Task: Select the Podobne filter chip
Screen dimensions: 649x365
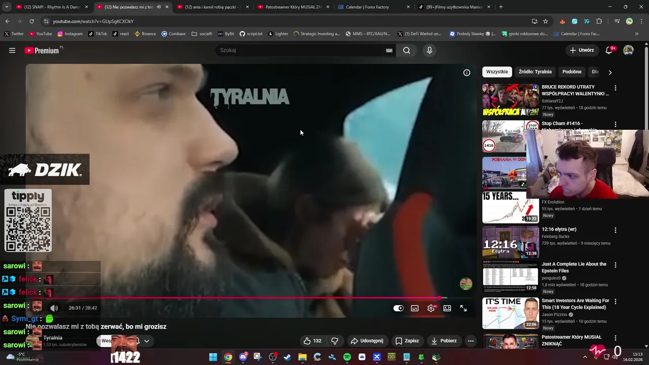Action: (x=572, y=71)
